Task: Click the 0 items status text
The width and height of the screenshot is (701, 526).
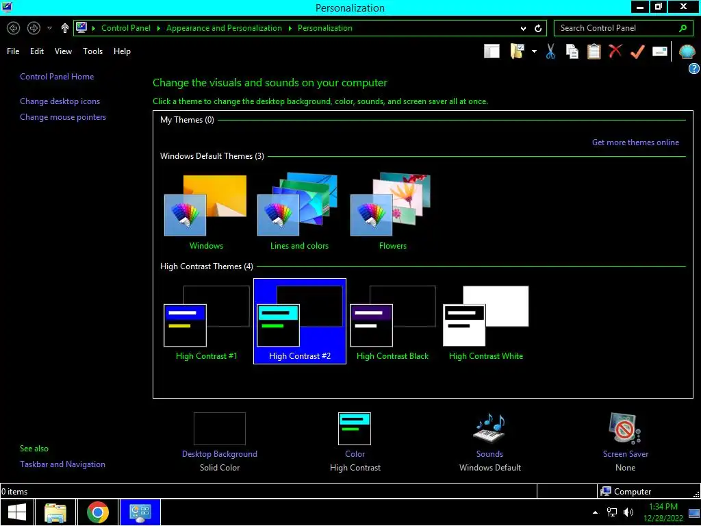Action: pos(15,492)
